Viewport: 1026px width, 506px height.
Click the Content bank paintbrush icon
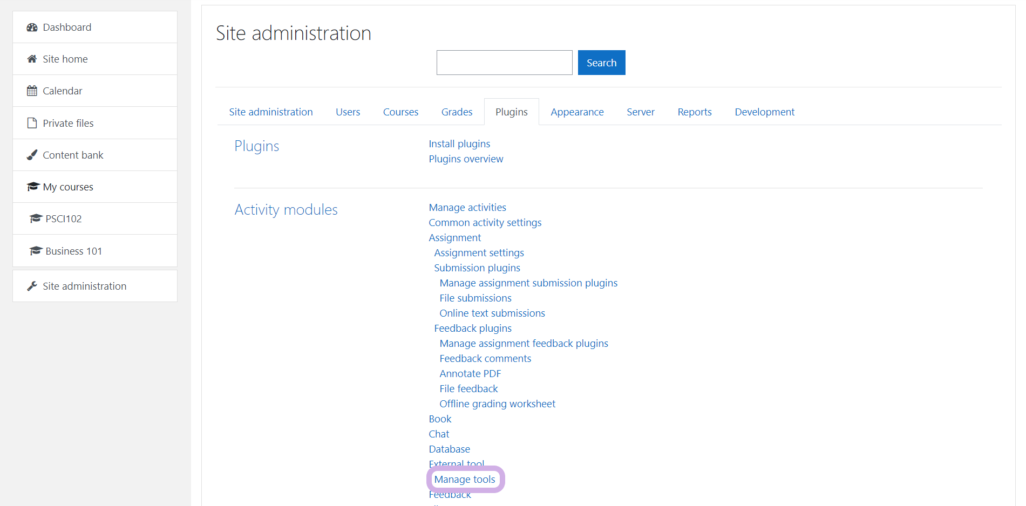pyautogui.click(x=32, y=155)
